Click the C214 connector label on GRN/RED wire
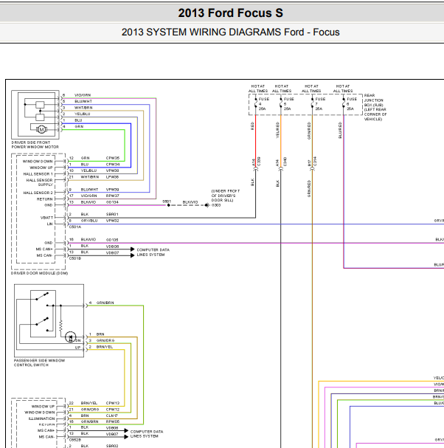This screenshot has height=448, width=444. coord(315,162)
